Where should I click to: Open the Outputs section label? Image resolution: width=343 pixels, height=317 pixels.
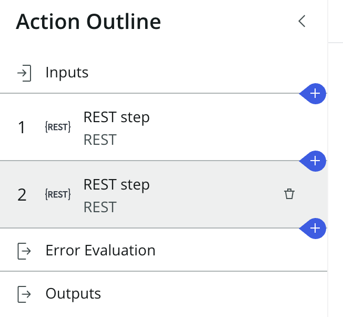[x=73, y=293]
